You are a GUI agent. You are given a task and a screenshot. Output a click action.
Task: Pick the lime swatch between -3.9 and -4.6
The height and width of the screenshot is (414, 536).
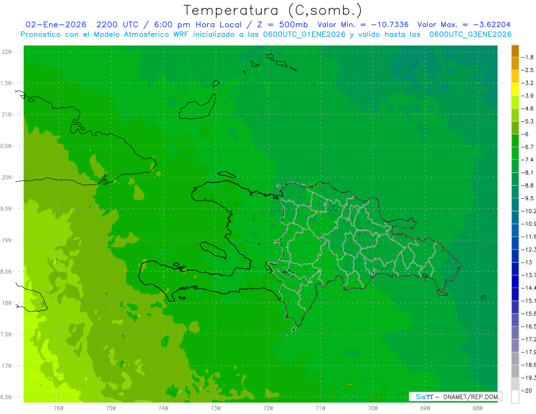coord(515,102)
